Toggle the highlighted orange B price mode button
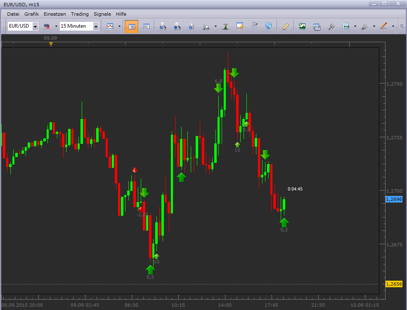 pos(132,26)
